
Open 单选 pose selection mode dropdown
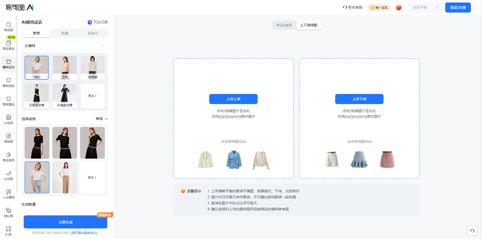(101, 119)
